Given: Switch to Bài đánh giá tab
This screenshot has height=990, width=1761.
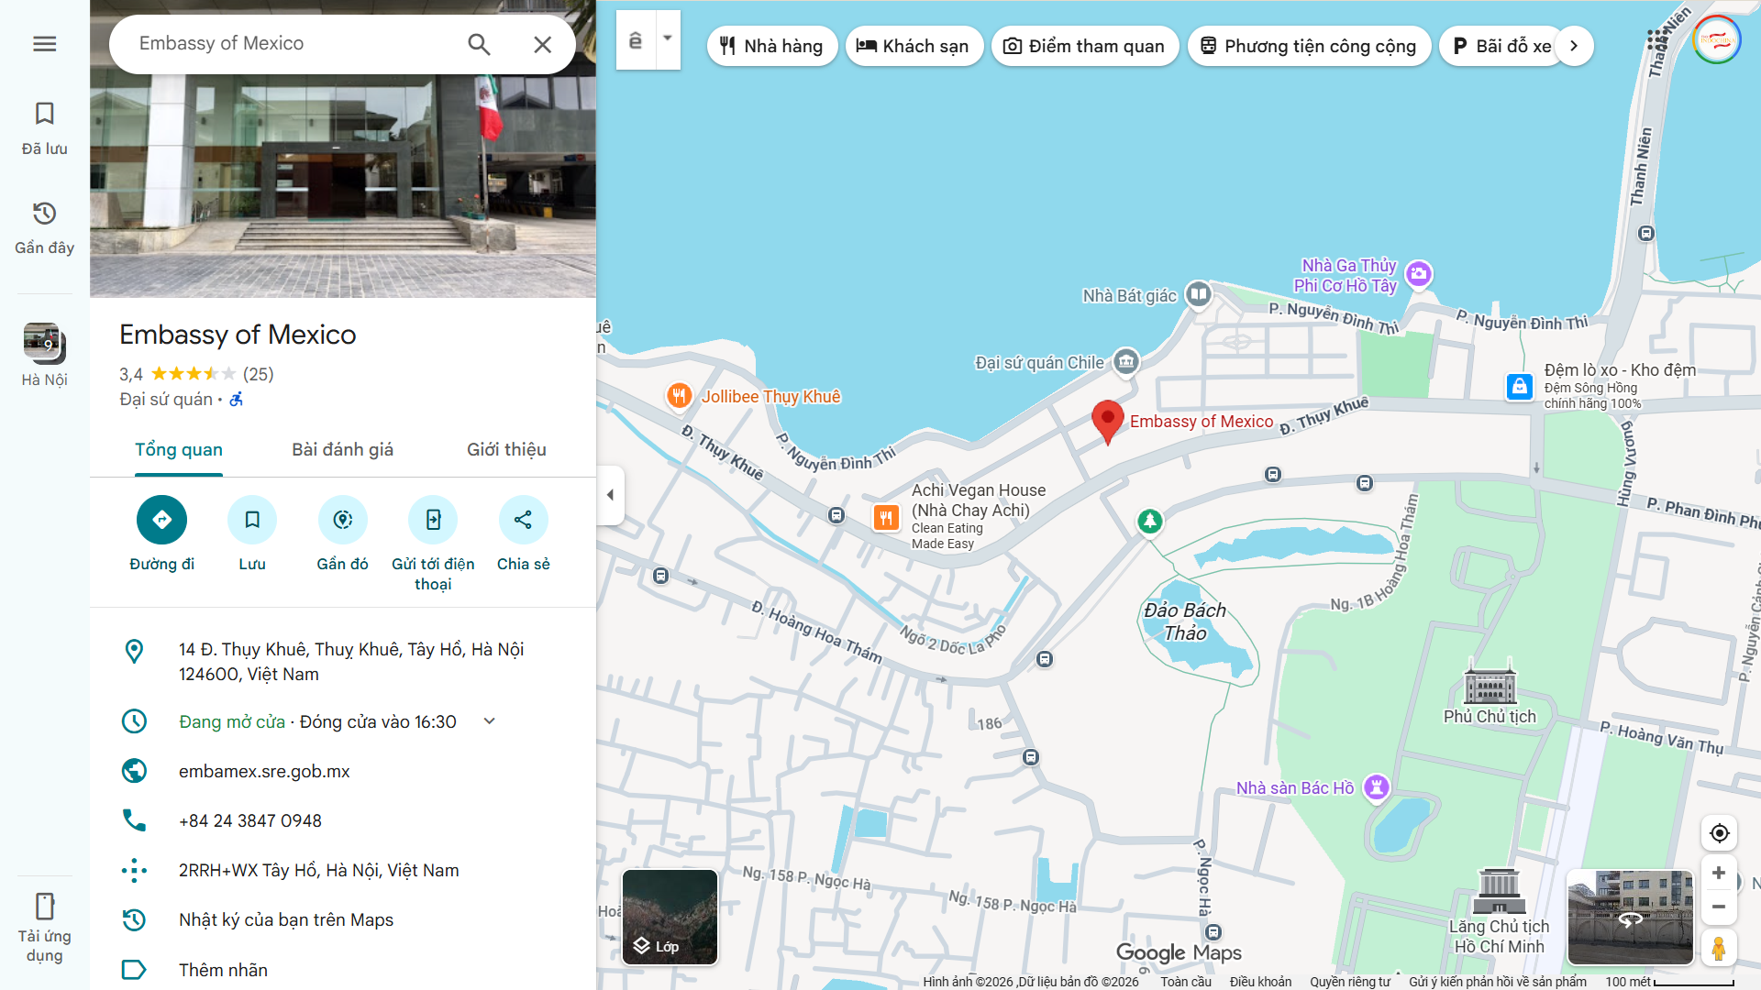Looking at the screenshot, I should tap(342, 449).
